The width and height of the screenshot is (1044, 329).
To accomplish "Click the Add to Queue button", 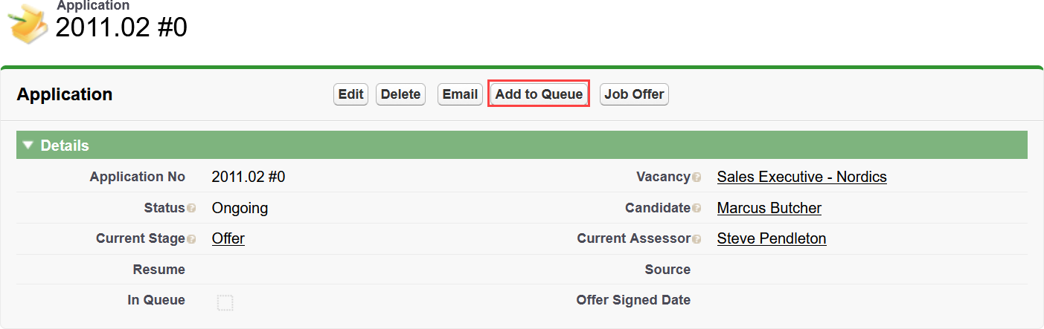I will (539, 94).
